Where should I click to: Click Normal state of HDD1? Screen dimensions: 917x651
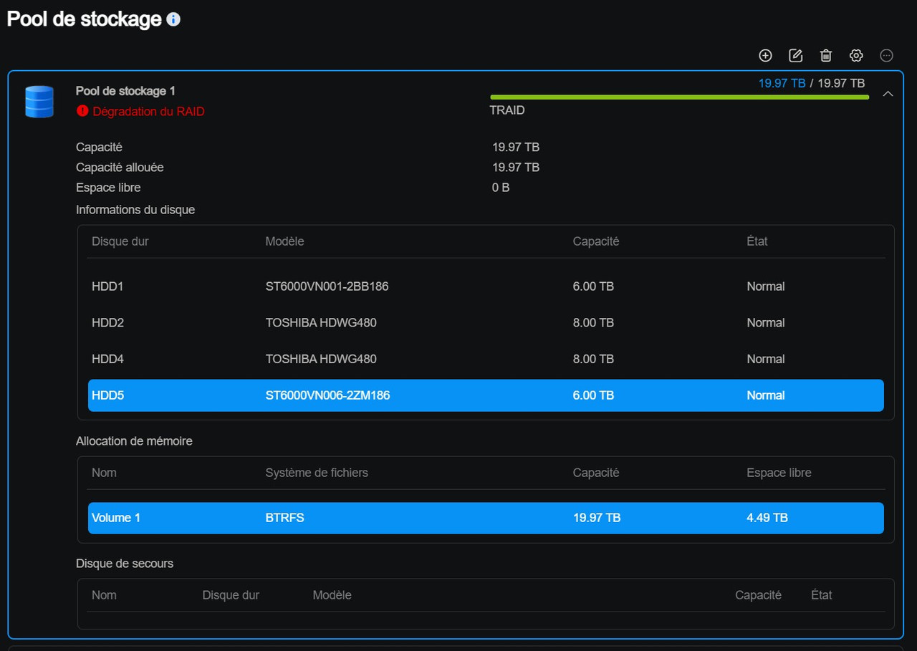[766, 286]
